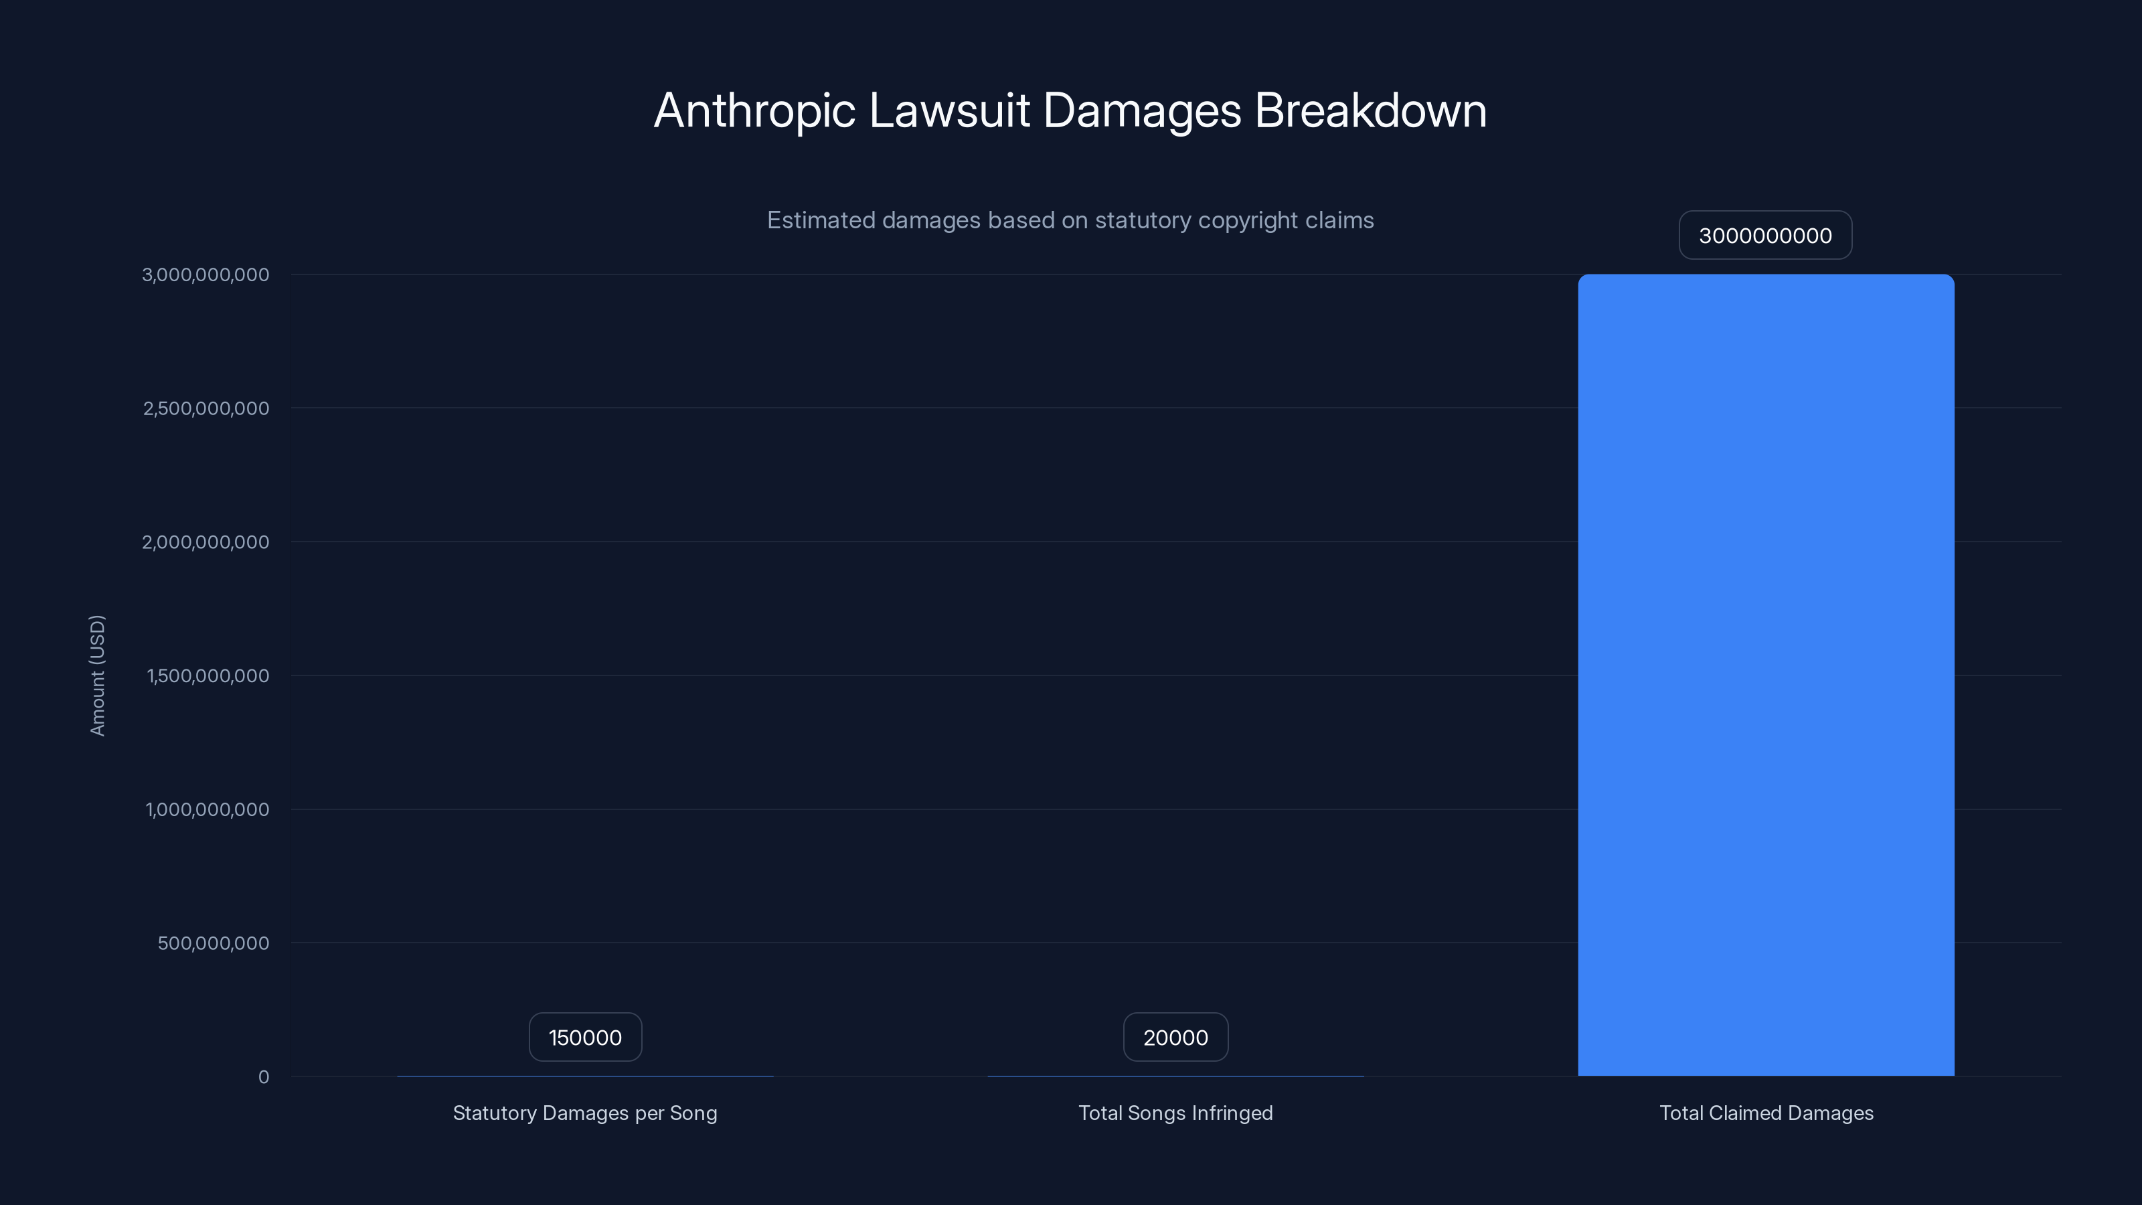Select the 20000 value badge
The image size is (2142, 1205).
(1176, 1037)
